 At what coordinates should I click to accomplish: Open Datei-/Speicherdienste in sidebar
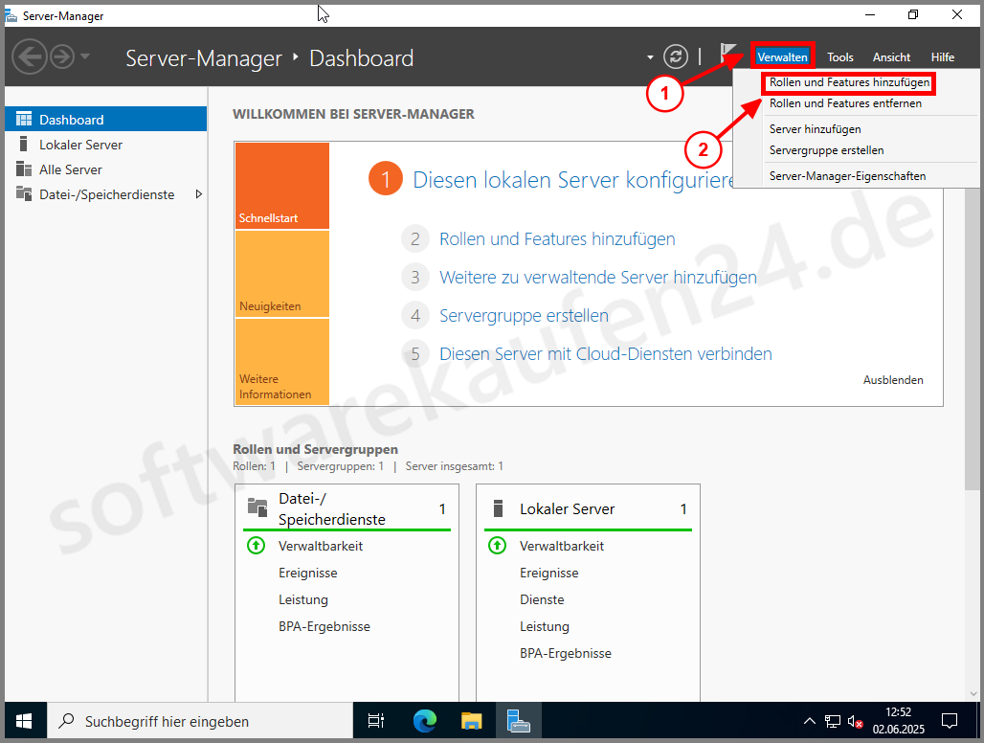pyautogui.click(x=105, y=194)
